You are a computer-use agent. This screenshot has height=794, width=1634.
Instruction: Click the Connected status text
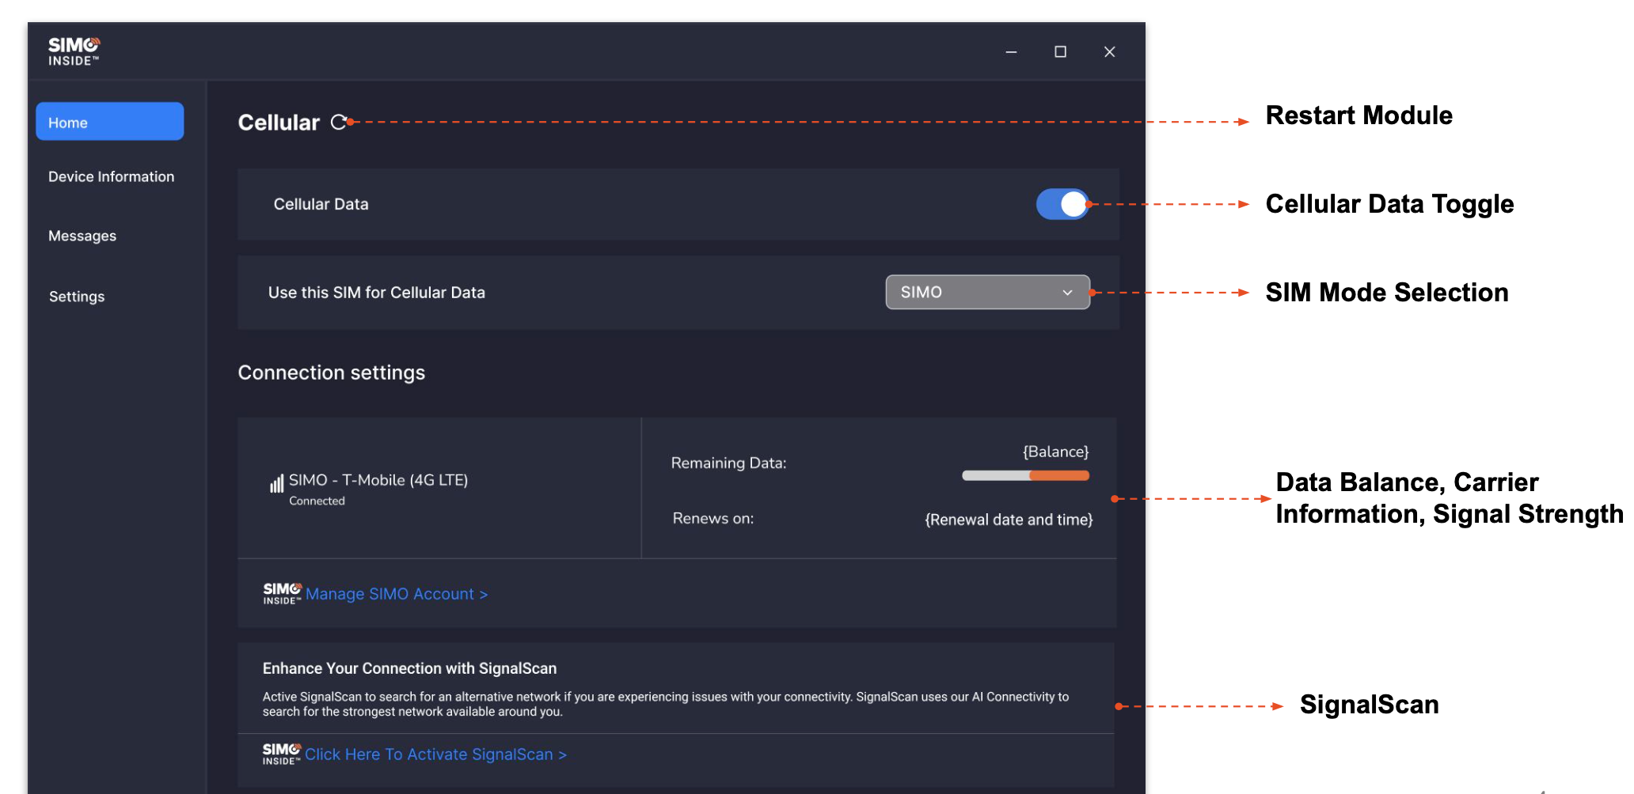click(317, 501)
